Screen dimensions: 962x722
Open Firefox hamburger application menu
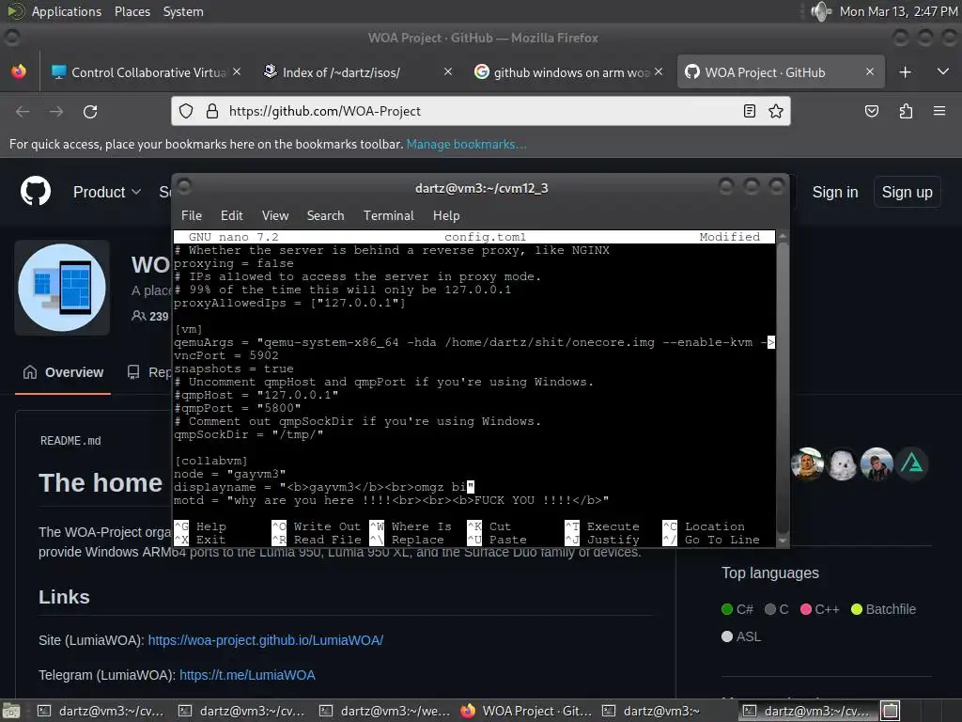939,111
